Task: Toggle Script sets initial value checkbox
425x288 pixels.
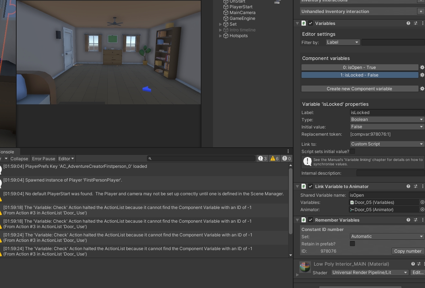Action: coord(352,152)
